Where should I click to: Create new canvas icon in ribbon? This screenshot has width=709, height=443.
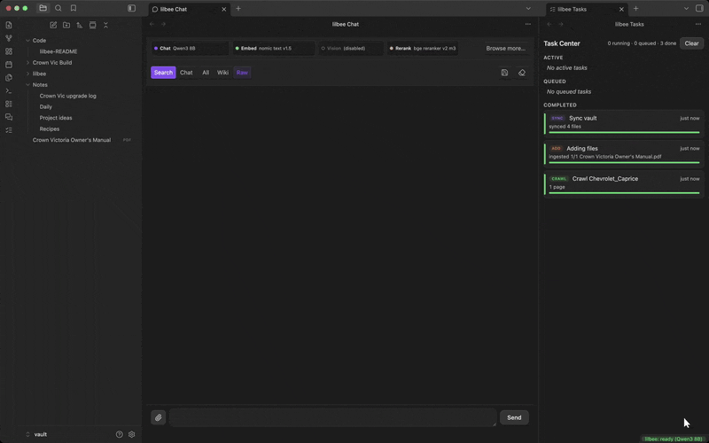point(9,51)
